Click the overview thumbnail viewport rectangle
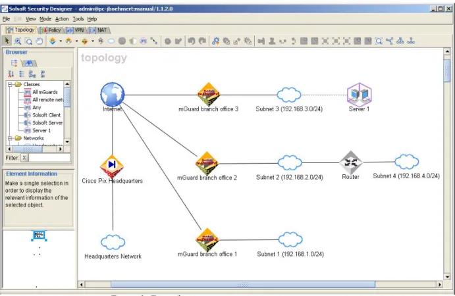 (x=39, y=235)
